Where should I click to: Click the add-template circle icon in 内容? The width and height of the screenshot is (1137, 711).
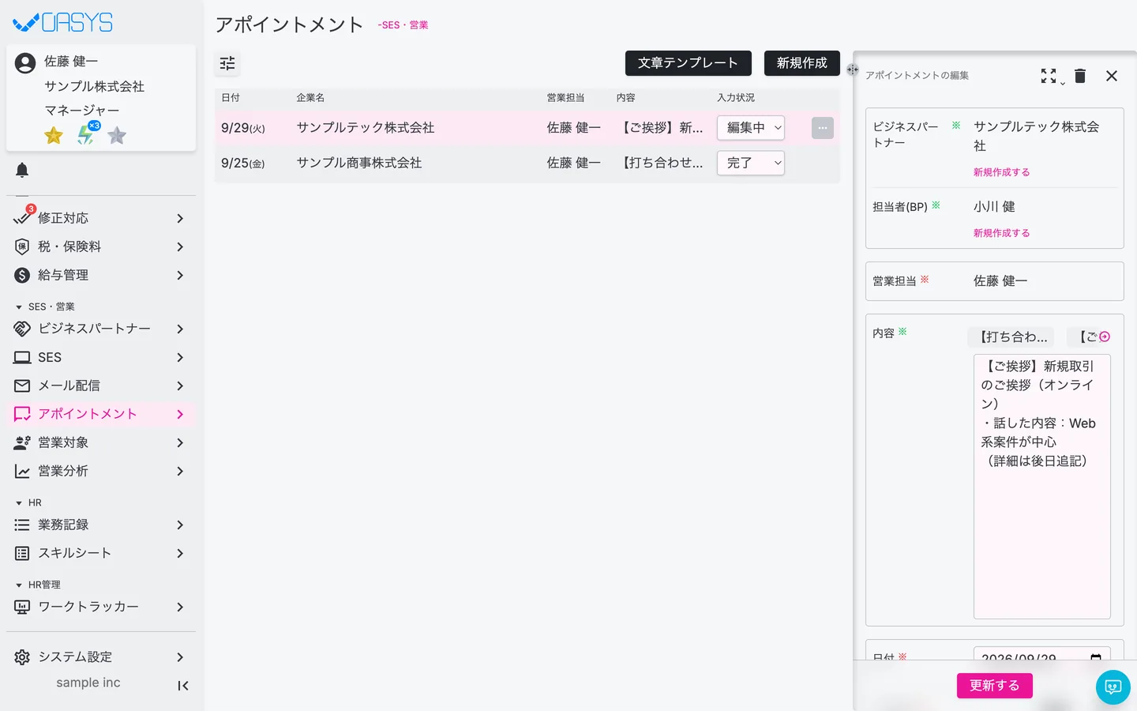[1105, 337]
